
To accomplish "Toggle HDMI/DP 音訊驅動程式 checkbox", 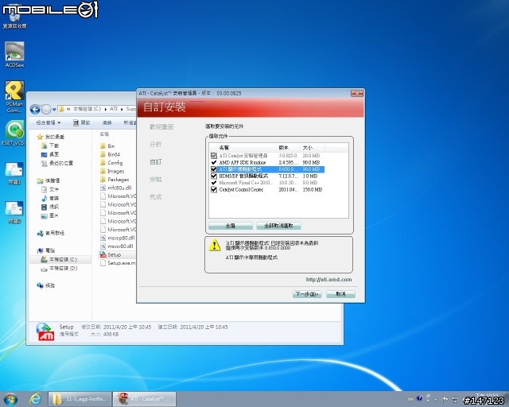I will point(214,176).
